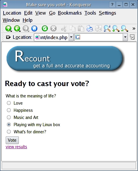Zoom out with the minus magnifier icon
The width and height of the screenshot is (138, 171).
pyautogui.click(x=125, y=28)
